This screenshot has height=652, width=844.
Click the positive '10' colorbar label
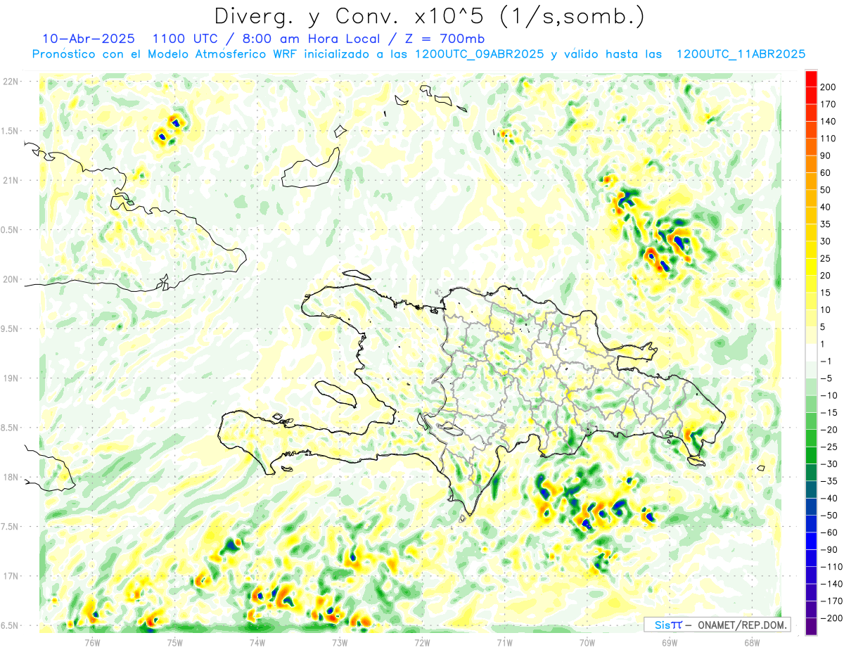click(x=826, y=309)
